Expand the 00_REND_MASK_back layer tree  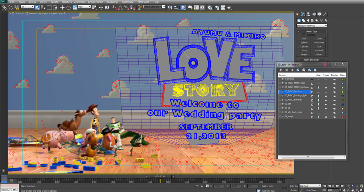pyautogui.click(x=280, y=83)
